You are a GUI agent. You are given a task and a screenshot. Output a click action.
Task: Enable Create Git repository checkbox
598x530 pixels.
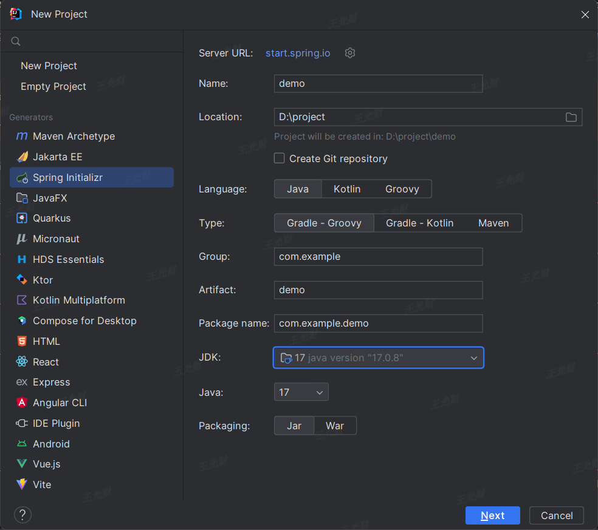(x=279, y=158)
